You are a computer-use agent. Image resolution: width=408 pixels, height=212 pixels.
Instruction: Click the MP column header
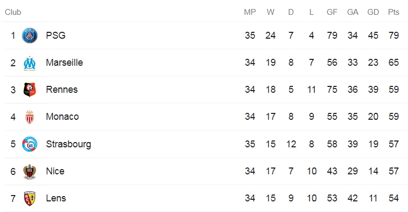click(x=250, y=12)
